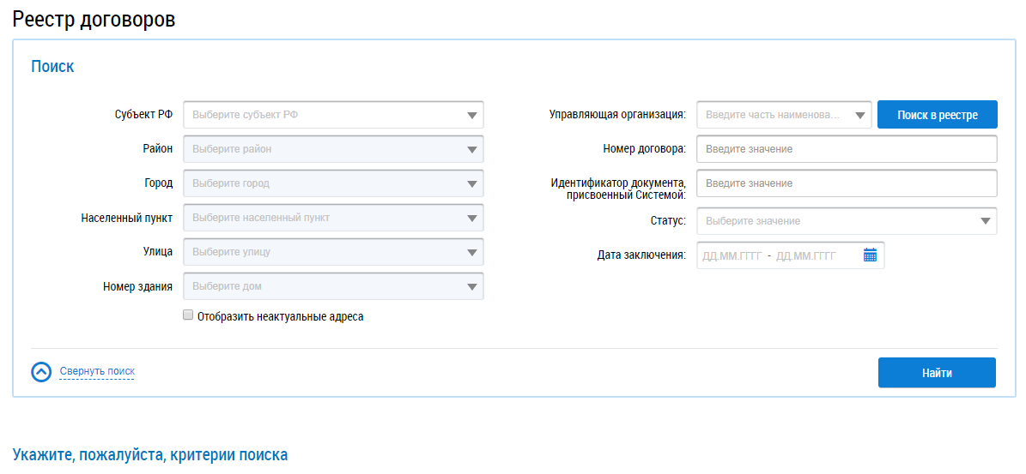Open the Город dropdown
Image resolution: width=1026 pixels, height=474 pixels.
333,183
